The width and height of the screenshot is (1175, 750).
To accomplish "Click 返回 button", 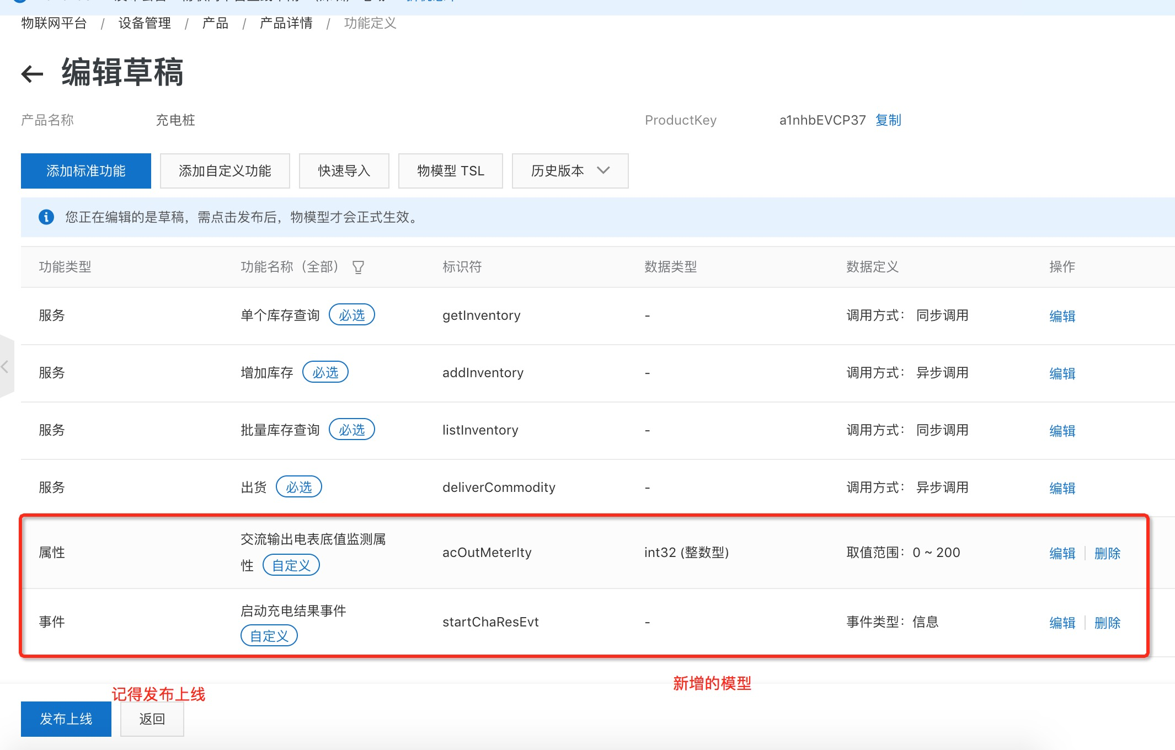I will [x=152, y=719].
